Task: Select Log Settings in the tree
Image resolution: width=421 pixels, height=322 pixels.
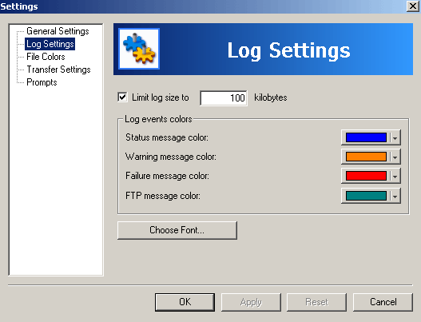Action: click(x=50, y=44)
